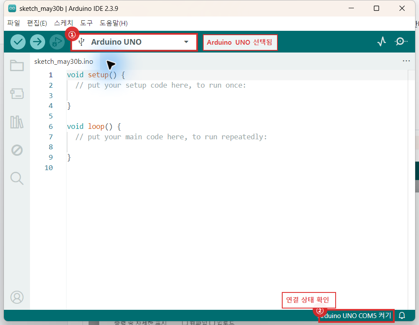Open the 편집(E) menu
Image resolution: width=419 pixels, height=325 pixels.
37,23
